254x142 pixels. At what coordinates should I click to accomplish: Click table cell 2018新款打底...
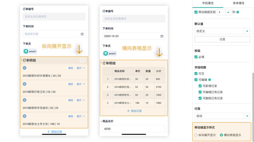click(x=123, y=87)
